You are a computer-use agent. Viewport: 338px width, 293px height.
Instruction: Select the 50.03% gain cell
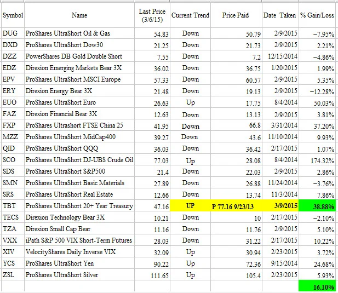pyautogui.click(x=317, y=102)
